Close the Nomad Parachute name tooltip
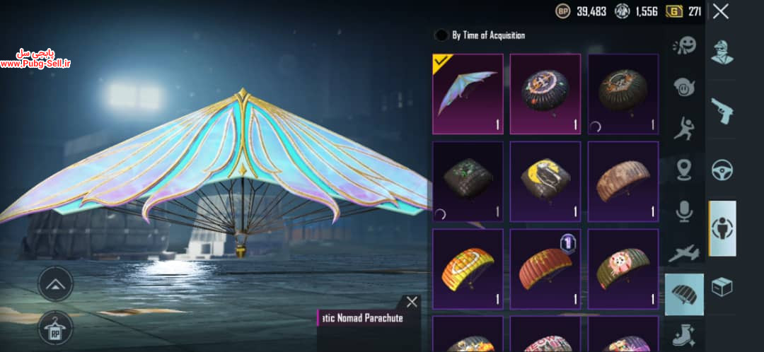This screenshot has width=764, height=352. (412, 303)
